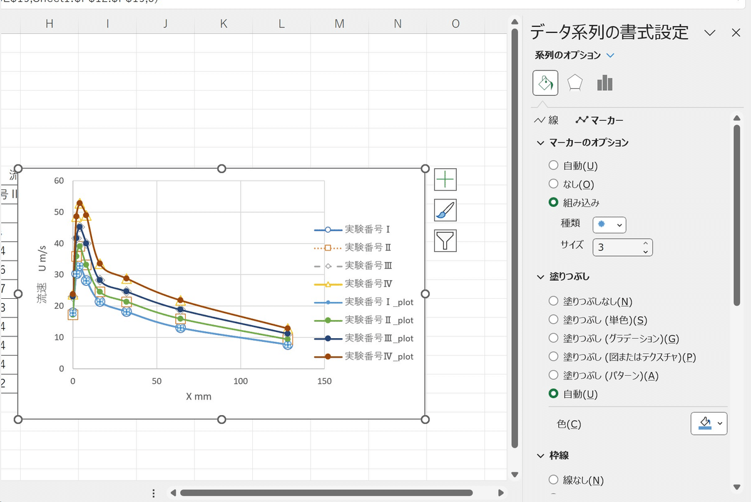Open the pane options chevron beside the title
The image size is (751, 502).
click(710, 33)
